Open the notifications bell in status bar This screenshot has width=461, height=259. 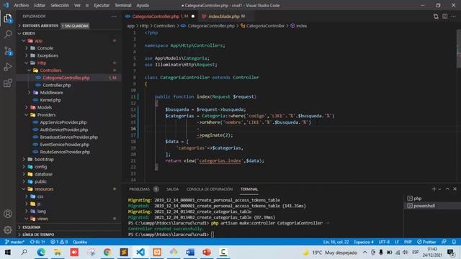click(x=454, y=242)
